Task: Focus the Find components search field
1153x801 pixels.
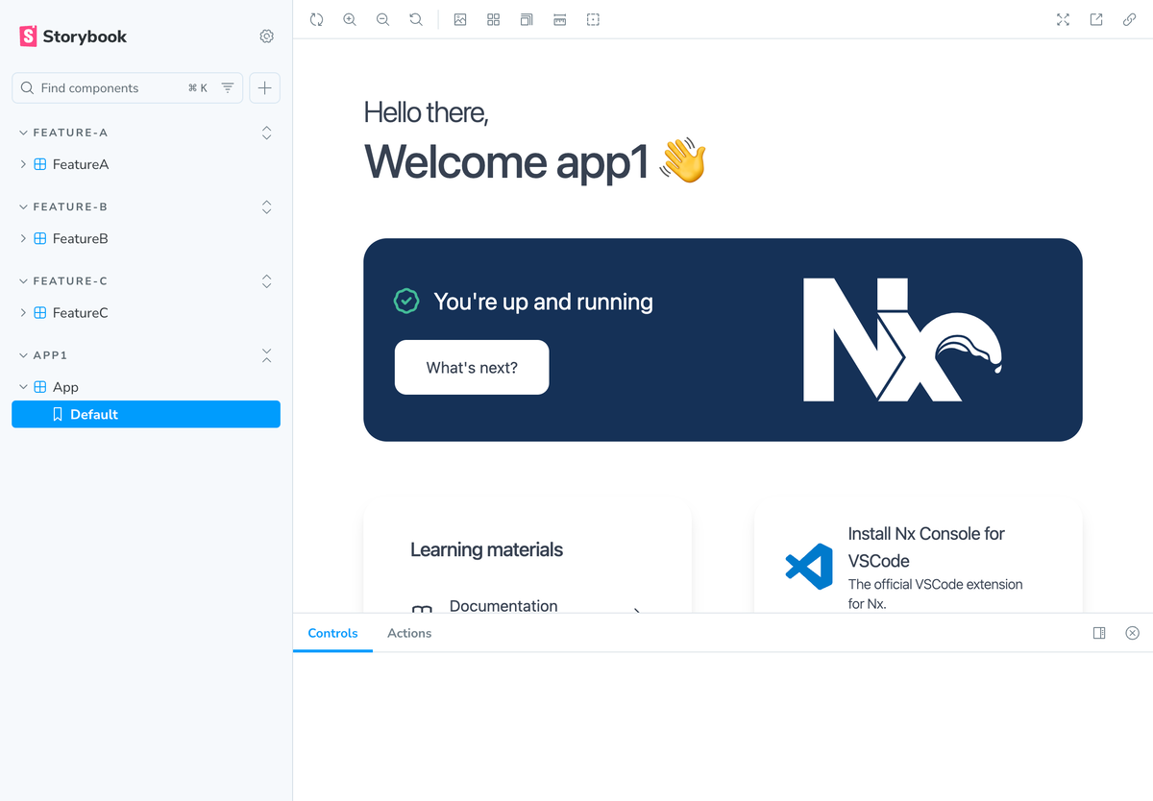Action: click(127, 87)
